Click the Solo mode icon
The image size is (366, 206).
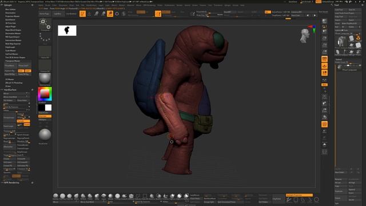click(x=324, y=145)
